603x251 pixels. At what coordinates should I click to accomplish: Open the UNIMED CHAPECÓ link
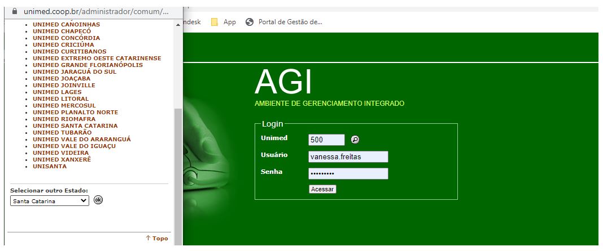coord(62,31)
